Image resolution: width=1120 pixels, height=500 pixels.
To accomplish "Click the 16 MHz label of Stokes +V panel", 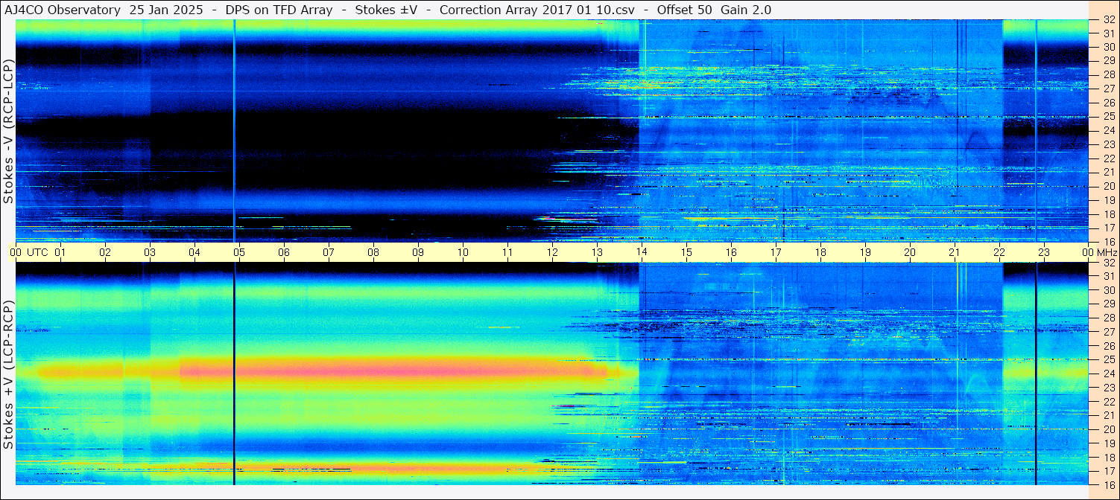I will (x=1108, y=484).
